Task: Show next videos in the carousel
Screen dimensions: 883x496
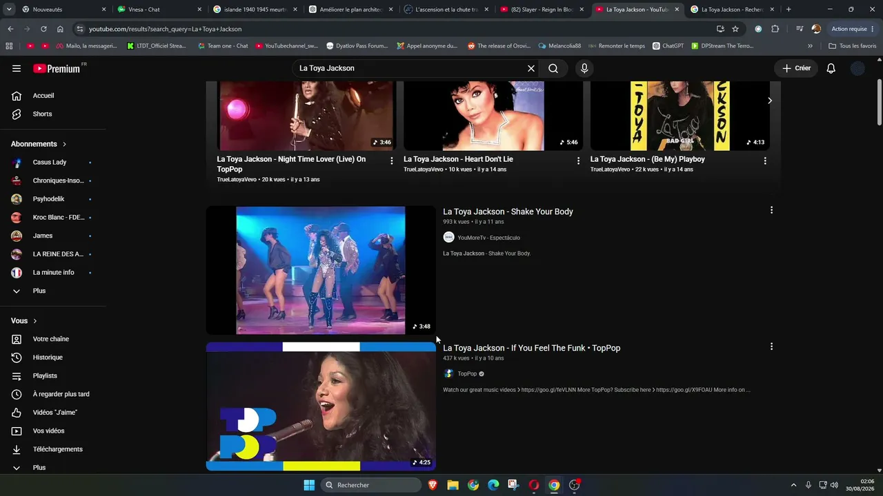Action: (770, 101)
